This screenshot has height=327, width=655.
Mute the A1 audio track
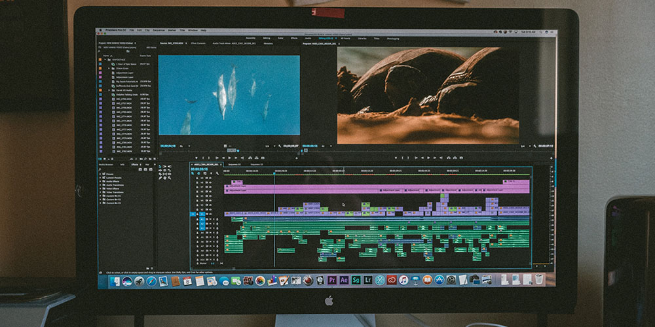[210, 219]
